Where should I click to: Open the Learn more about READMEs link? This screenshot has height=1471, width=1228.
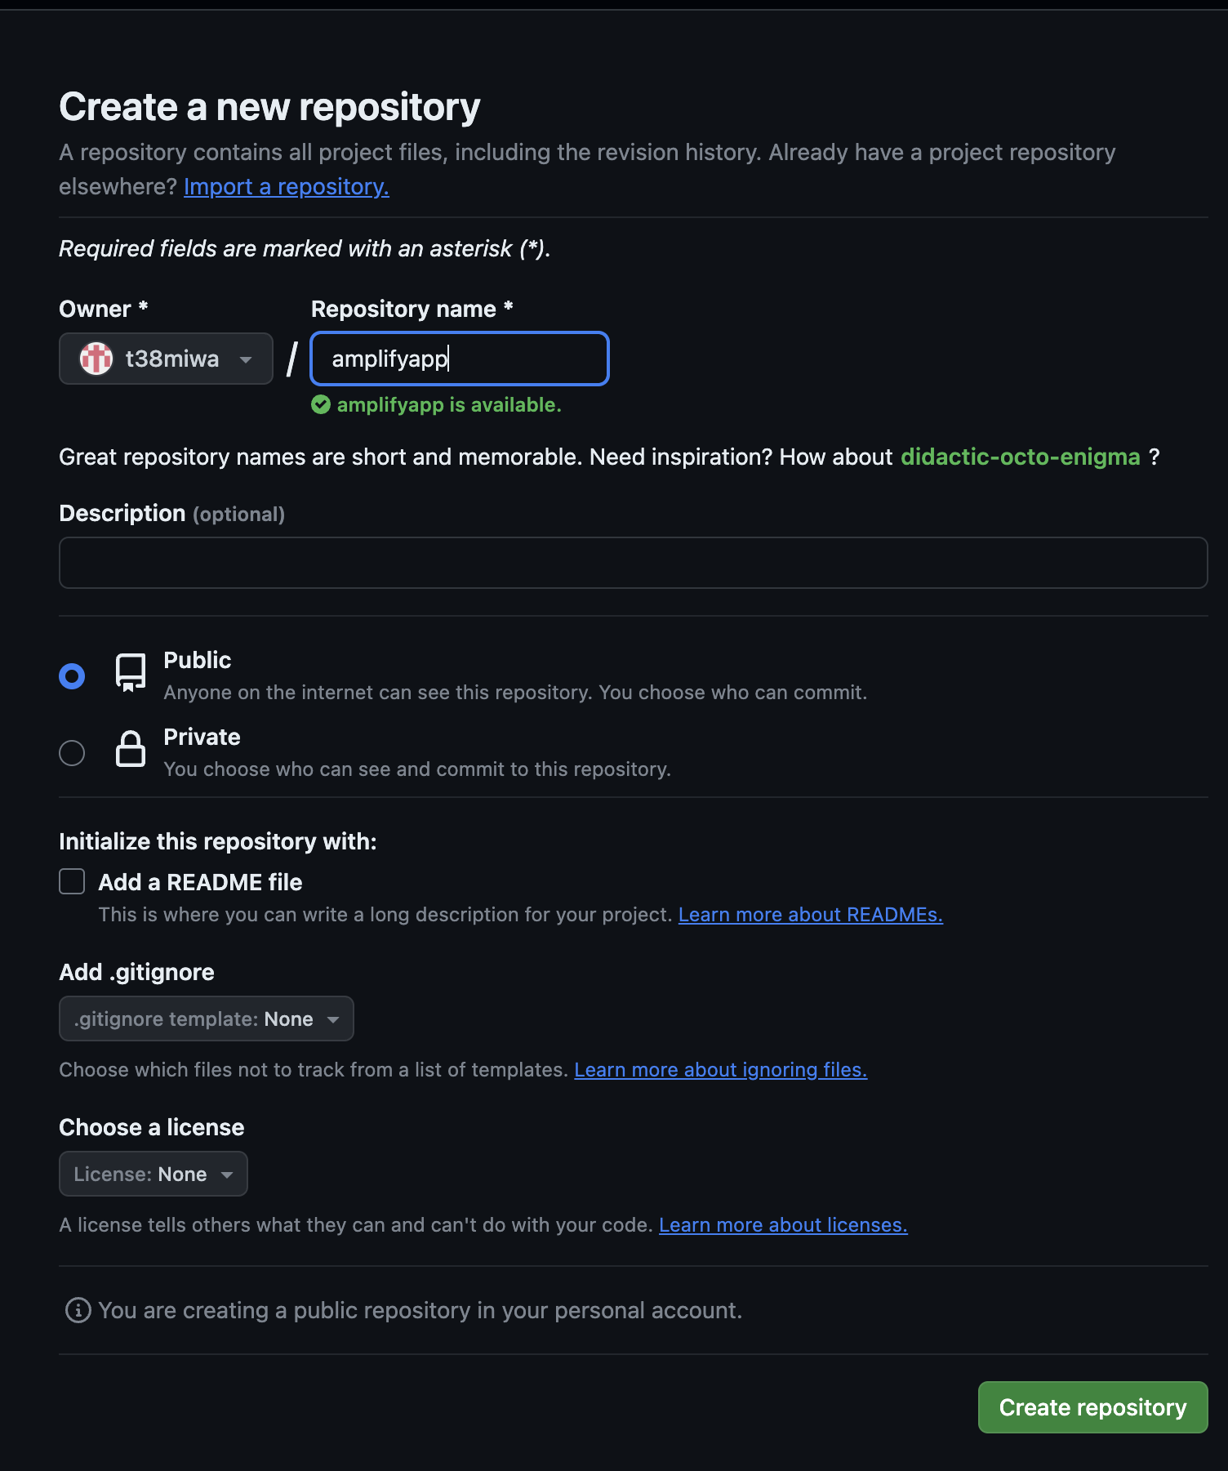(809, 914)
